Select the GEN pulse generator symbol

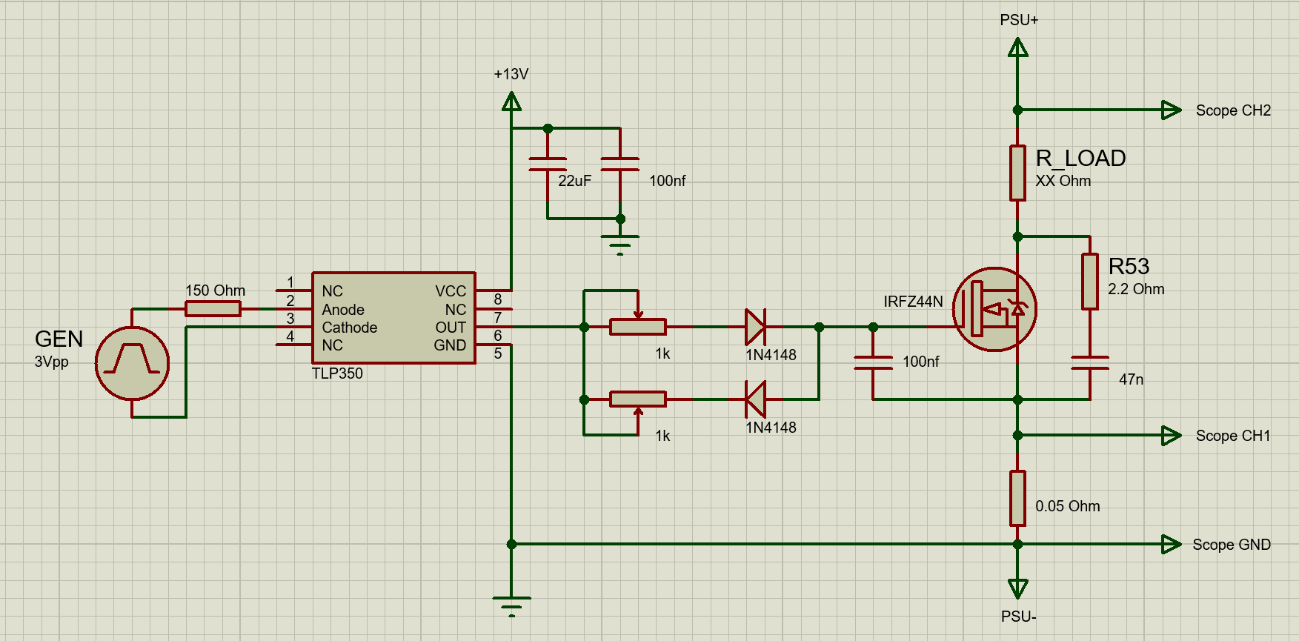tap(133, 363)
